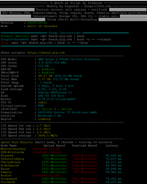Image resolution: width=147 pixels, height=184 pixels.
Task: Click the Moscow-Hostkey node name
Action: (x=13, y=149)
